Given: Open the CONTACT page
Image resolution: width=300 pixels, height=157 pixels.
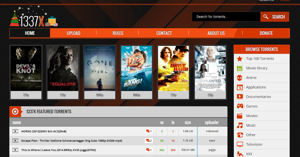Looking at the screenshot, I should point(164,33).
